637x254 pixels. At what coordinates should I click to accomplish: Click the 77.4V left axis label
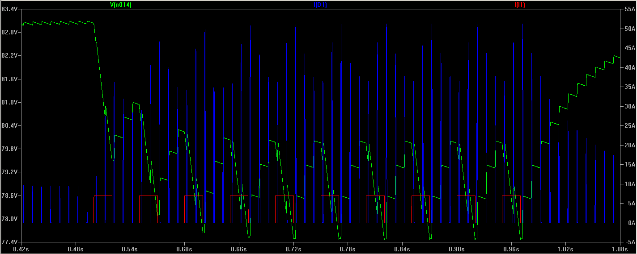point(9,242)
